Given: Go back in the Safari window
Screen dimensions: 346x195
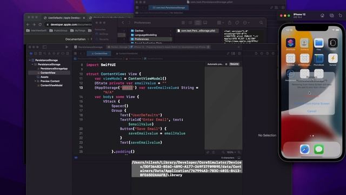Looking at the screenshot, I should pyautogui.click(x=28, y=24).
